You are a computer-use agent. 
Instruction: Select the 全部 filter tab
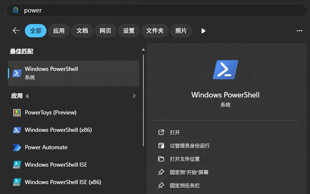(36, 31)
